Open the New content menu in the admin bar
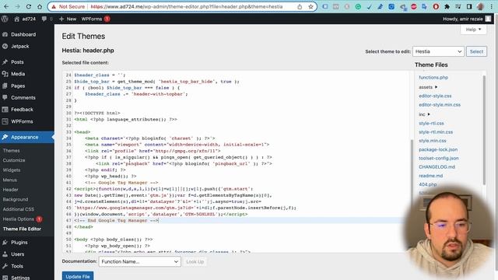 click(x=68, y=19)
